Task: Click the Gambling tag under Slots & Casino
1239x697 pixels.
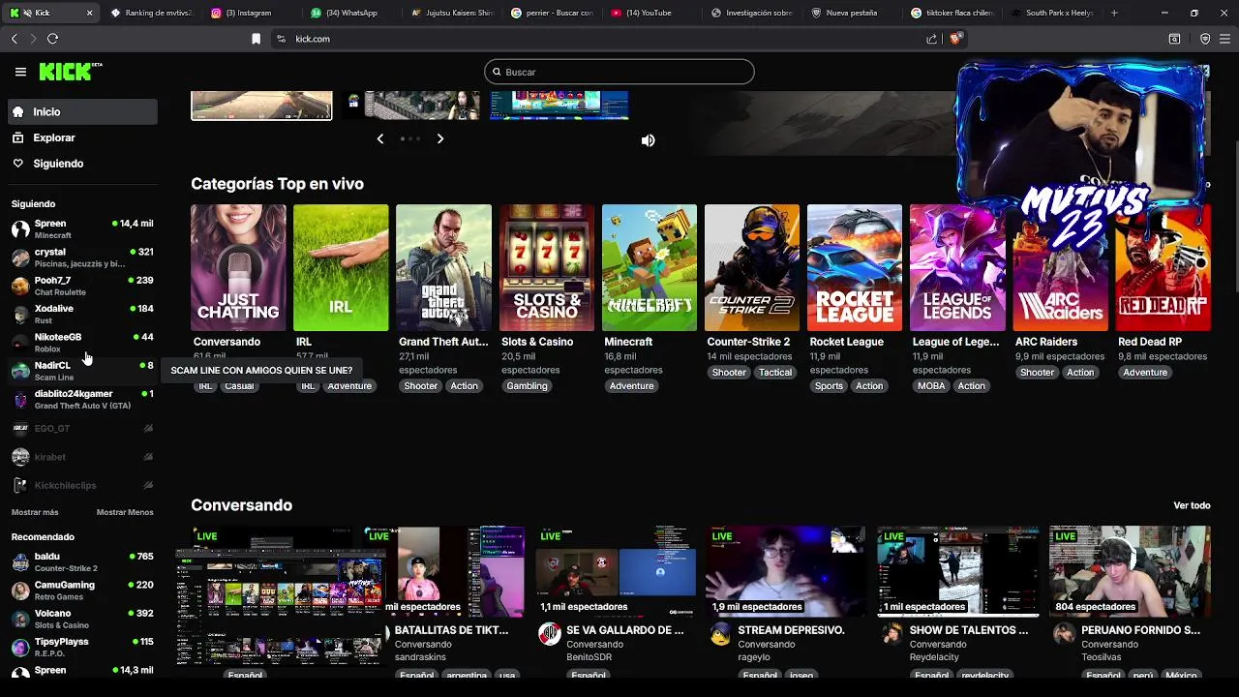Action: click(x=528, y=386)
